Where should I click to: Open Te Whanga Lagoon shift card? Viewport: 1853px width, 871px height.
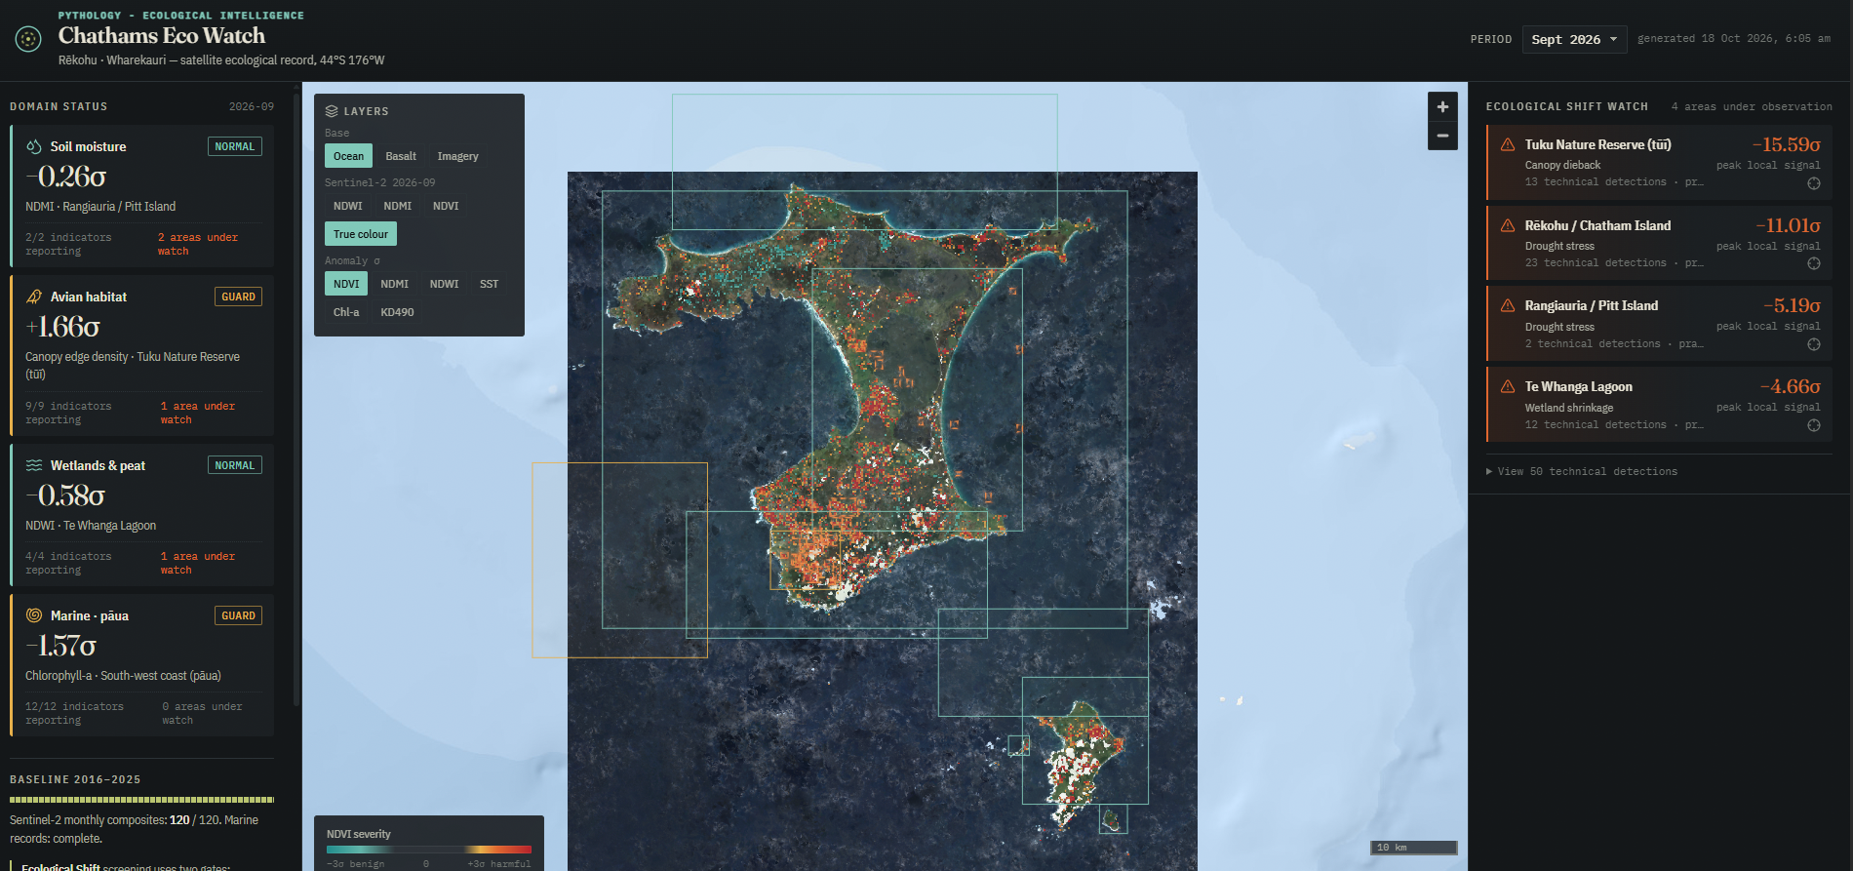click(x=1659, y=405)
